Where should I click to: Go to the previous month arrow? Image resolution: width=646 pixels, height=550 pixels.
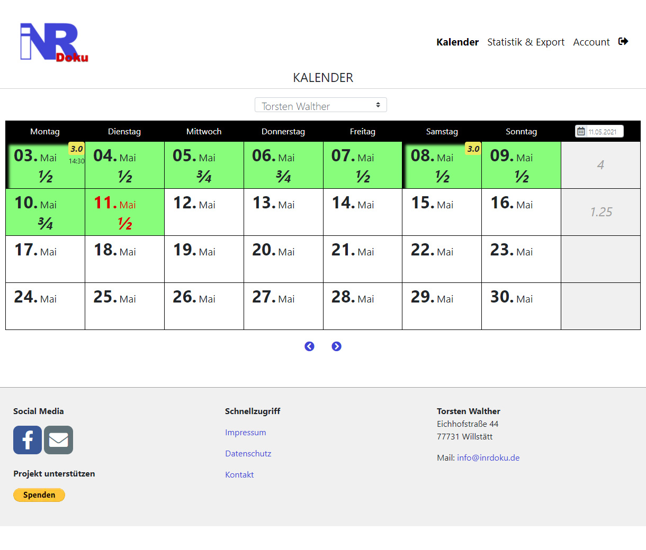tap(309, 346)
